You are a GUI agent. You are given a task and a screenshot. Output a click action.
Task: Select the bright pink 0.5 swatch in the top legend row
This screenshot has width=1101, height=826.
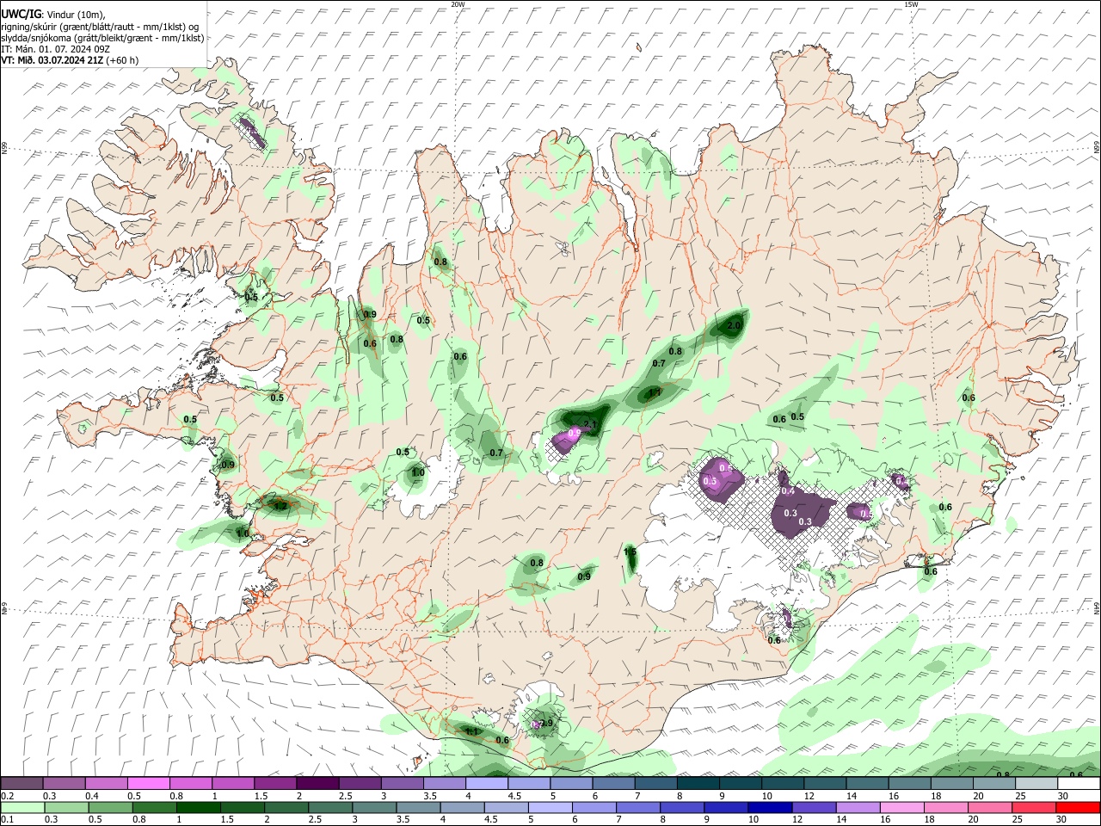point(148,783)
